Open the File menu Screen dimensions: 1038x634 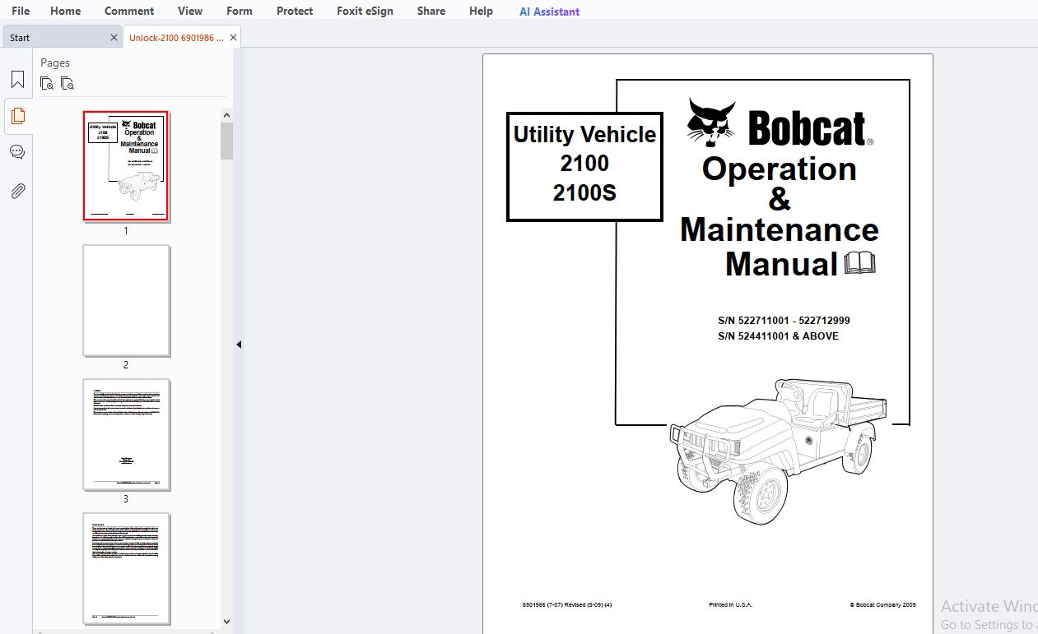[21, 11]
